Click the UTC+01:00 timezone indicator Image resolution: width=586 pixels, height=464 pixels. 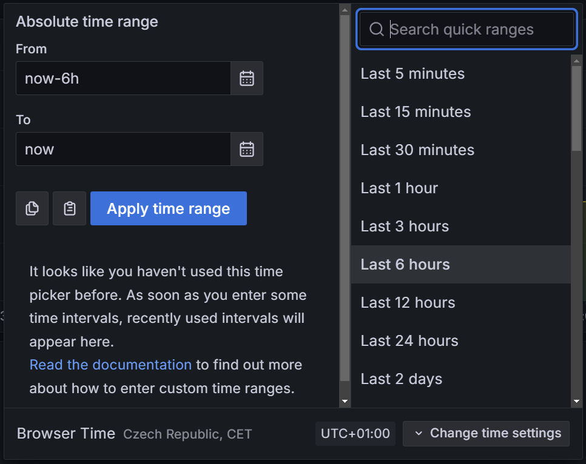(x=355, y=433)
